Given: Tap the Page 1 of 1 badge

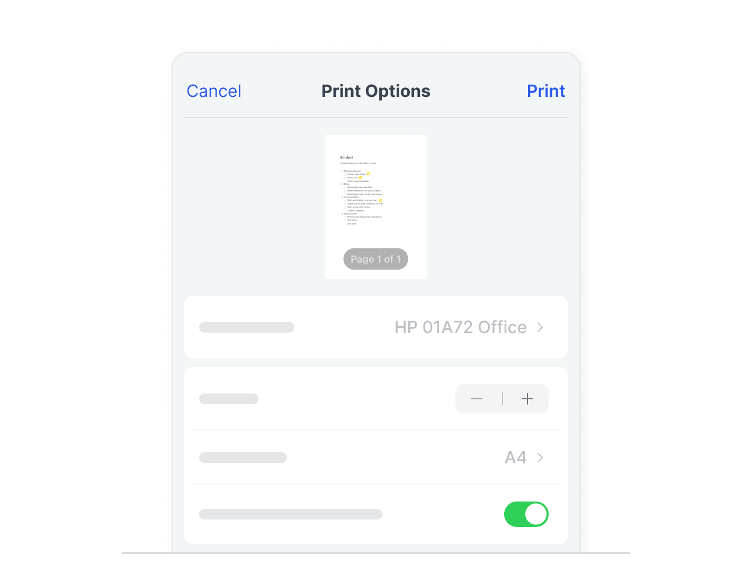Looking at the screenshot, I should (x=375, y=259).
